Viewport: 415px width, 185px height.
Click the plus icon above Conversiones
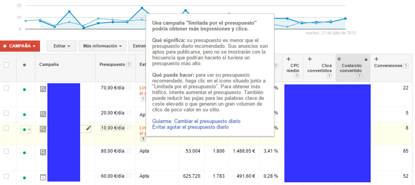[376, 59]
